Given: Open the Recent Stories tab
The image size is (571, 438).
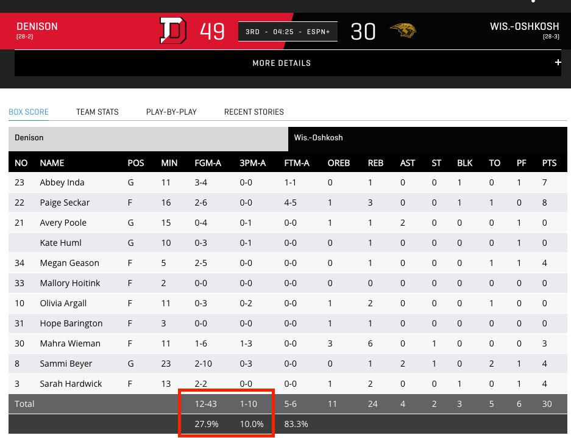Looking at the screenshot, I should 254,112.
